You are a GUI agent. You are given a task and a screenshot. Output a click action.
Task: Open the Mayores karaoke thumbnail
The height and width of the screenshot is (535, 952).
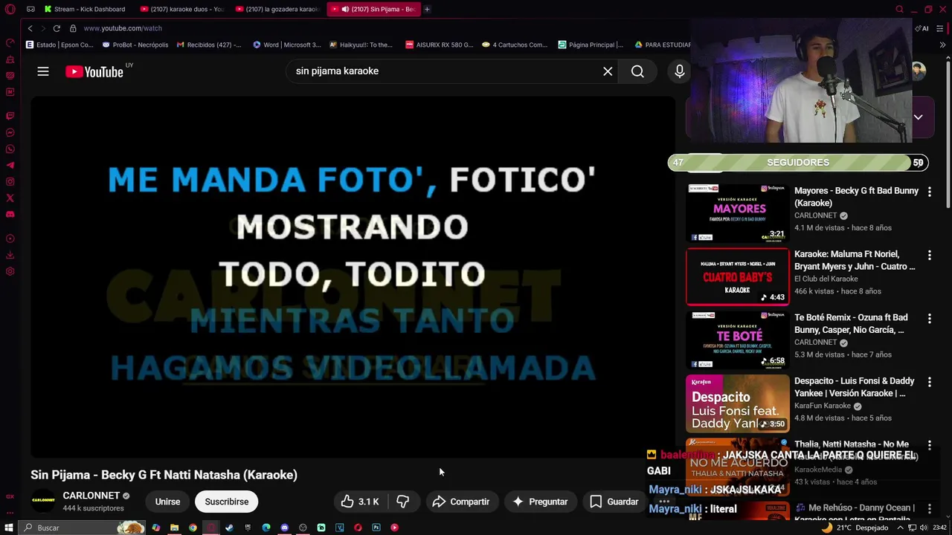pyautogui.click(x=737, y=213)
